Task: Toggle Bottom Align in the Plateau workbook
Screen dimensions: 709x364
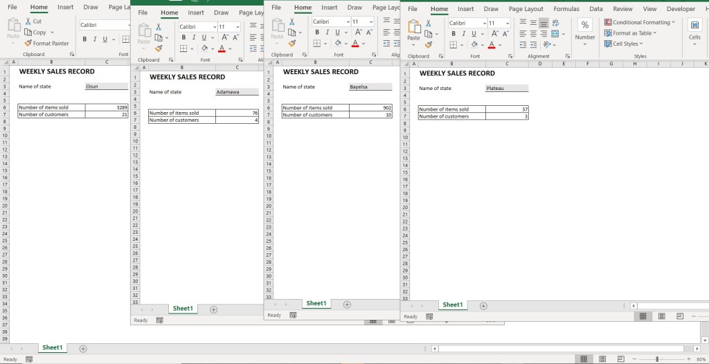Action: tap(544, 23)
